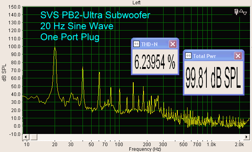Click the horizontal scrollbar thumb
Screen dimensions: 252x152
pyautogui.click(x=34, y=137)
